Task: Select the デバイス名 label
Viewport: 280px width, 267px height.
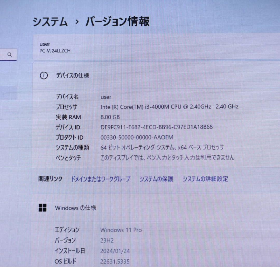Action: [67, 97]
